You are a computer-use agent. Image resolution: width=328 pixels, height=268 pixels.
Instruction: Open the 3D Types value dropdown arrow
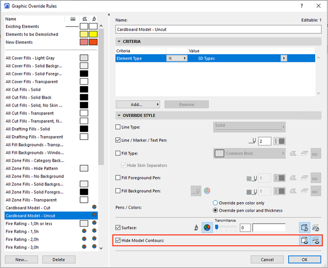pyautogui.click(x=284, y=58)
